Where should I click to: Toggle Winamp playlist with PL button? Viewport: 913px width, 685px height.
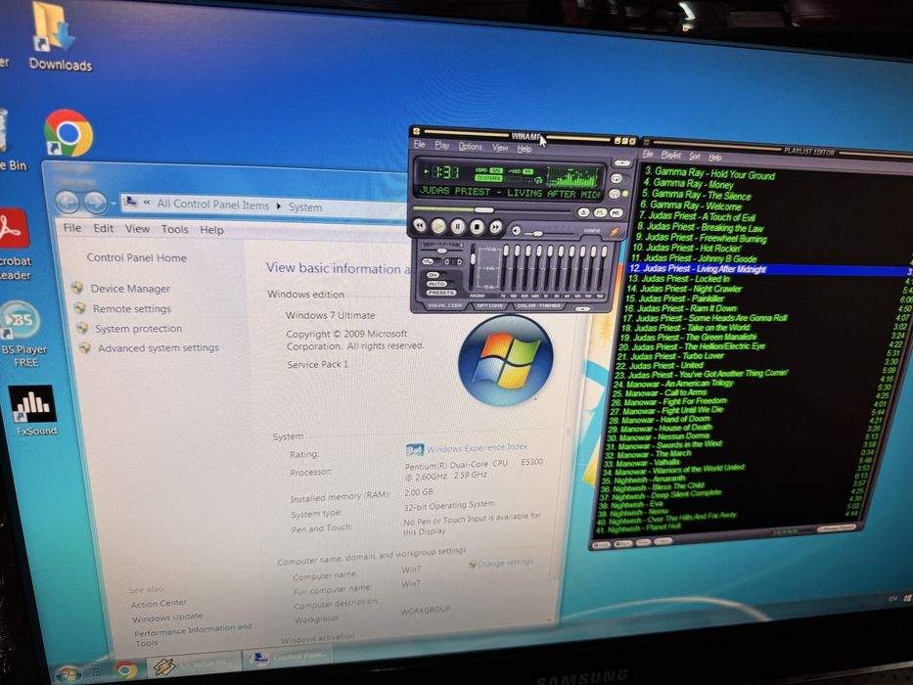(600, 212)
